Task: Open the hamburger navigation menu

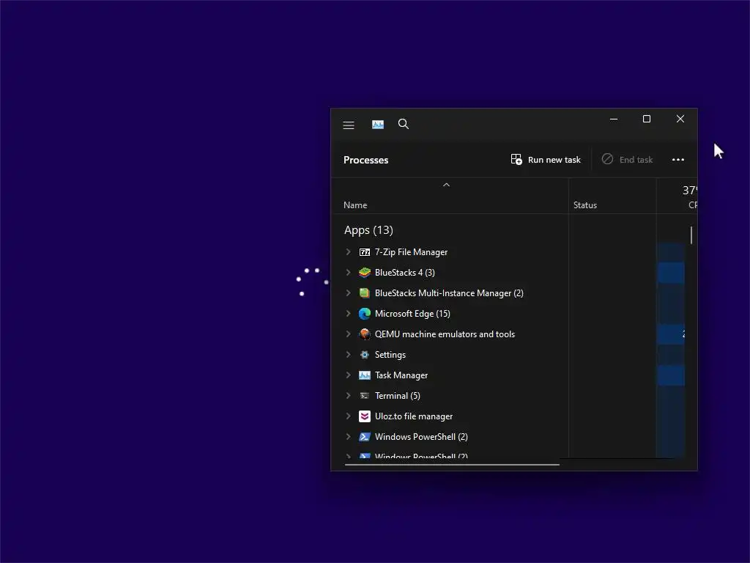Action: click(348, 125)
